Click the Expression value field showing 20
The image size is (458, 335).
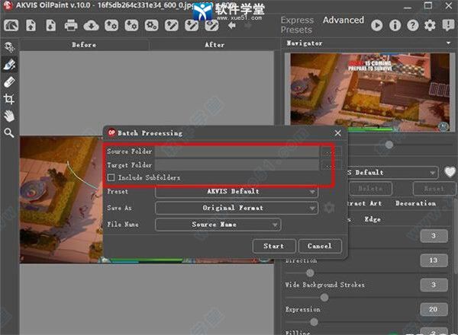tap(434, 309)
